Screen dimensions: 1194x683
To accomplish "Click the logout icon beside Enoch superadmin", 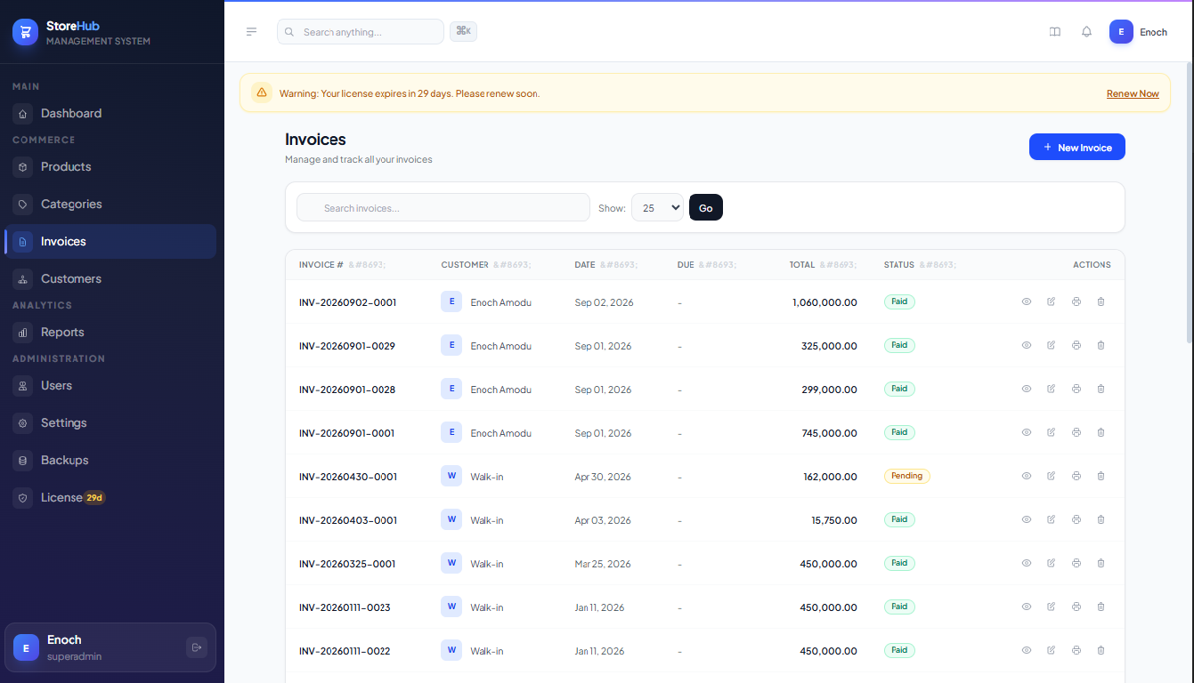I will pos(197,647).
